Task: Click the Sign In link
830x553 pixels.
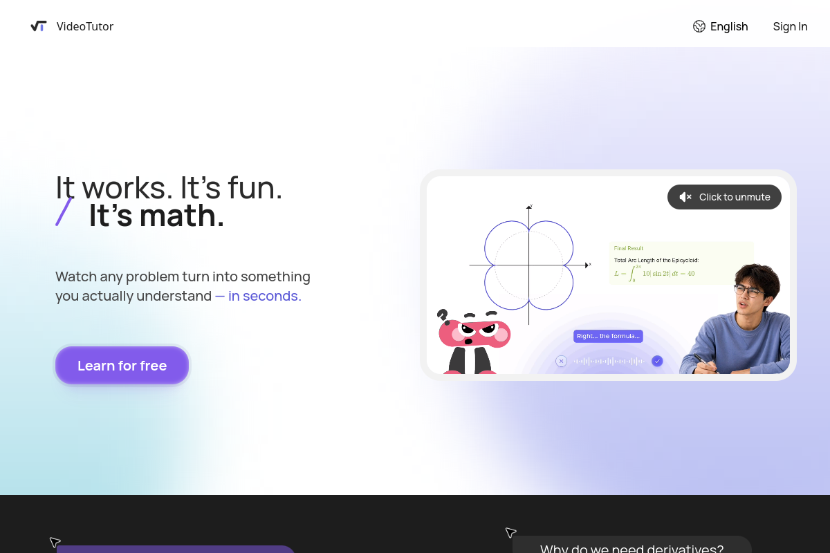Action: [x=790, y=26]
